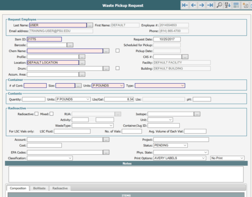This screenshot has height=197, width=252.
Task: Click the magnifying glass search icon
Action: tap(219, 5)
